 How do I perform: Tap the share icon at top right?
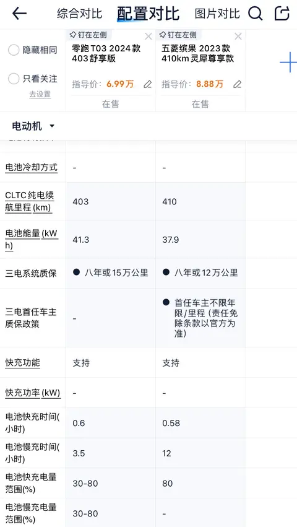(282, 14)
